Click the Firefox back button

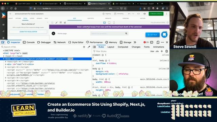(3, 8)
